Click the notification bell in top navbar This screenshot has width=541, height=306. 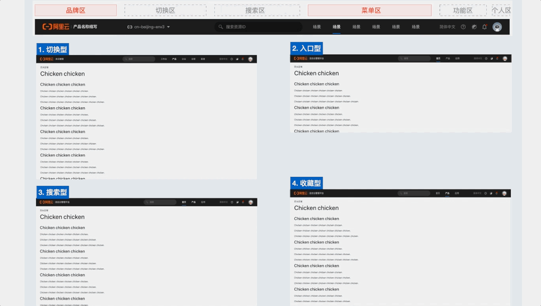[x=484, y=27]
